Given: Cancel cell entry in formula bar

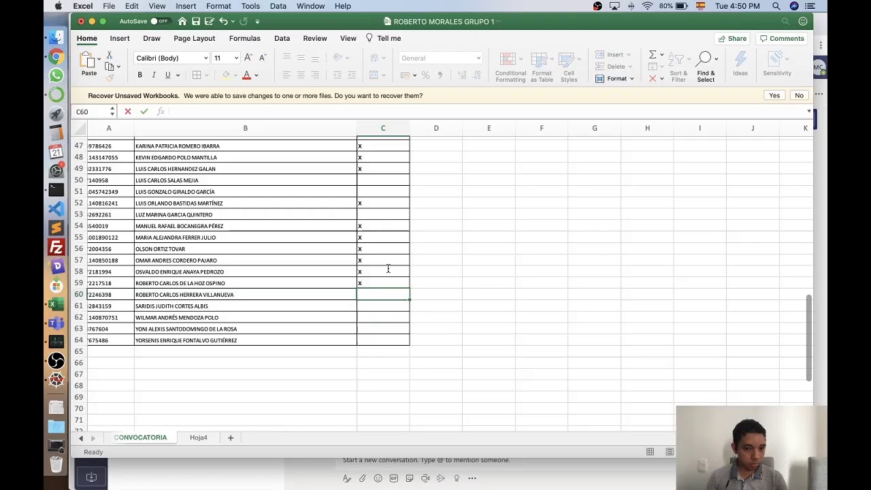Looking at the screenshot, I should point(127,112).
